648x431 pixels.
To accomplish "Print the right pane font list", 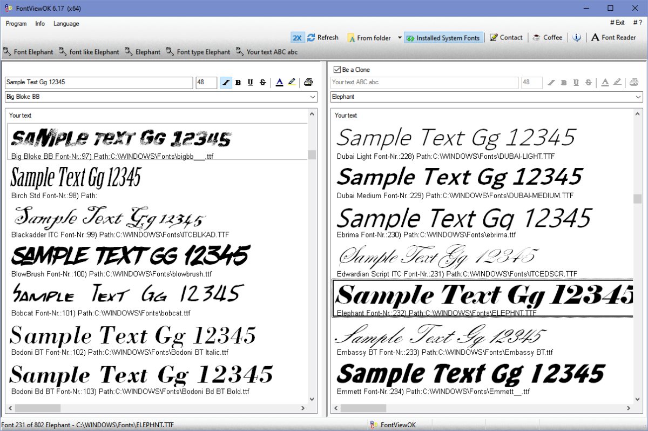I will [x=634, y=83].
